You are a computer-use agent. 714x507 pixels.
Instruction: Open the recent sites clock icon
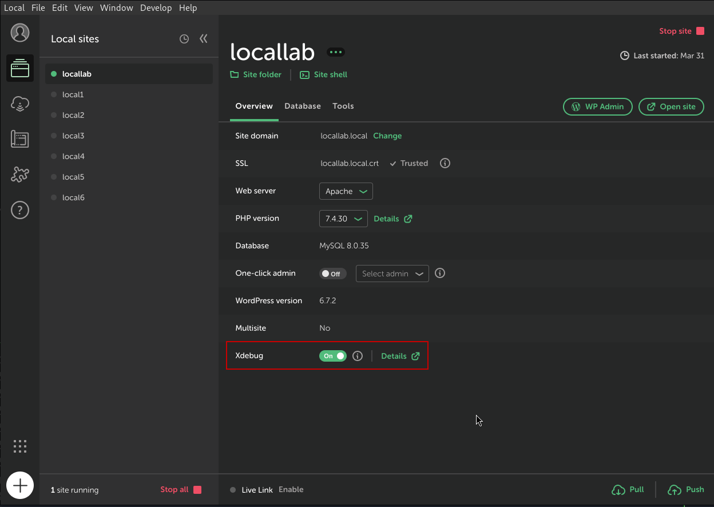[x=184, y=39]
